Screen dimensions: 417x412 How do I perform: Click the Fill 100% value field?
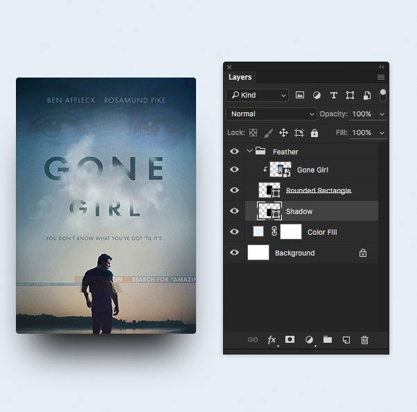pyautogui.click(x=362, y=133)
